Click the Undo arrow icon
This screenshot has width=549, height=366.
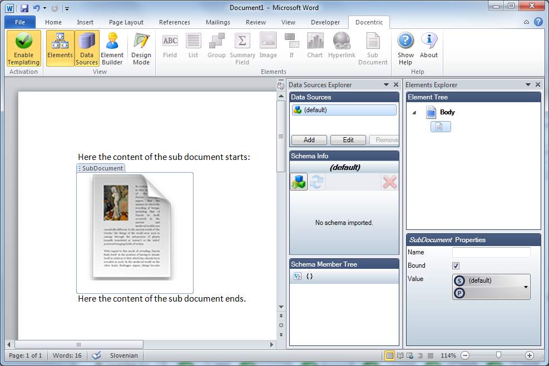pyautogui.click(x=36, y=8)
